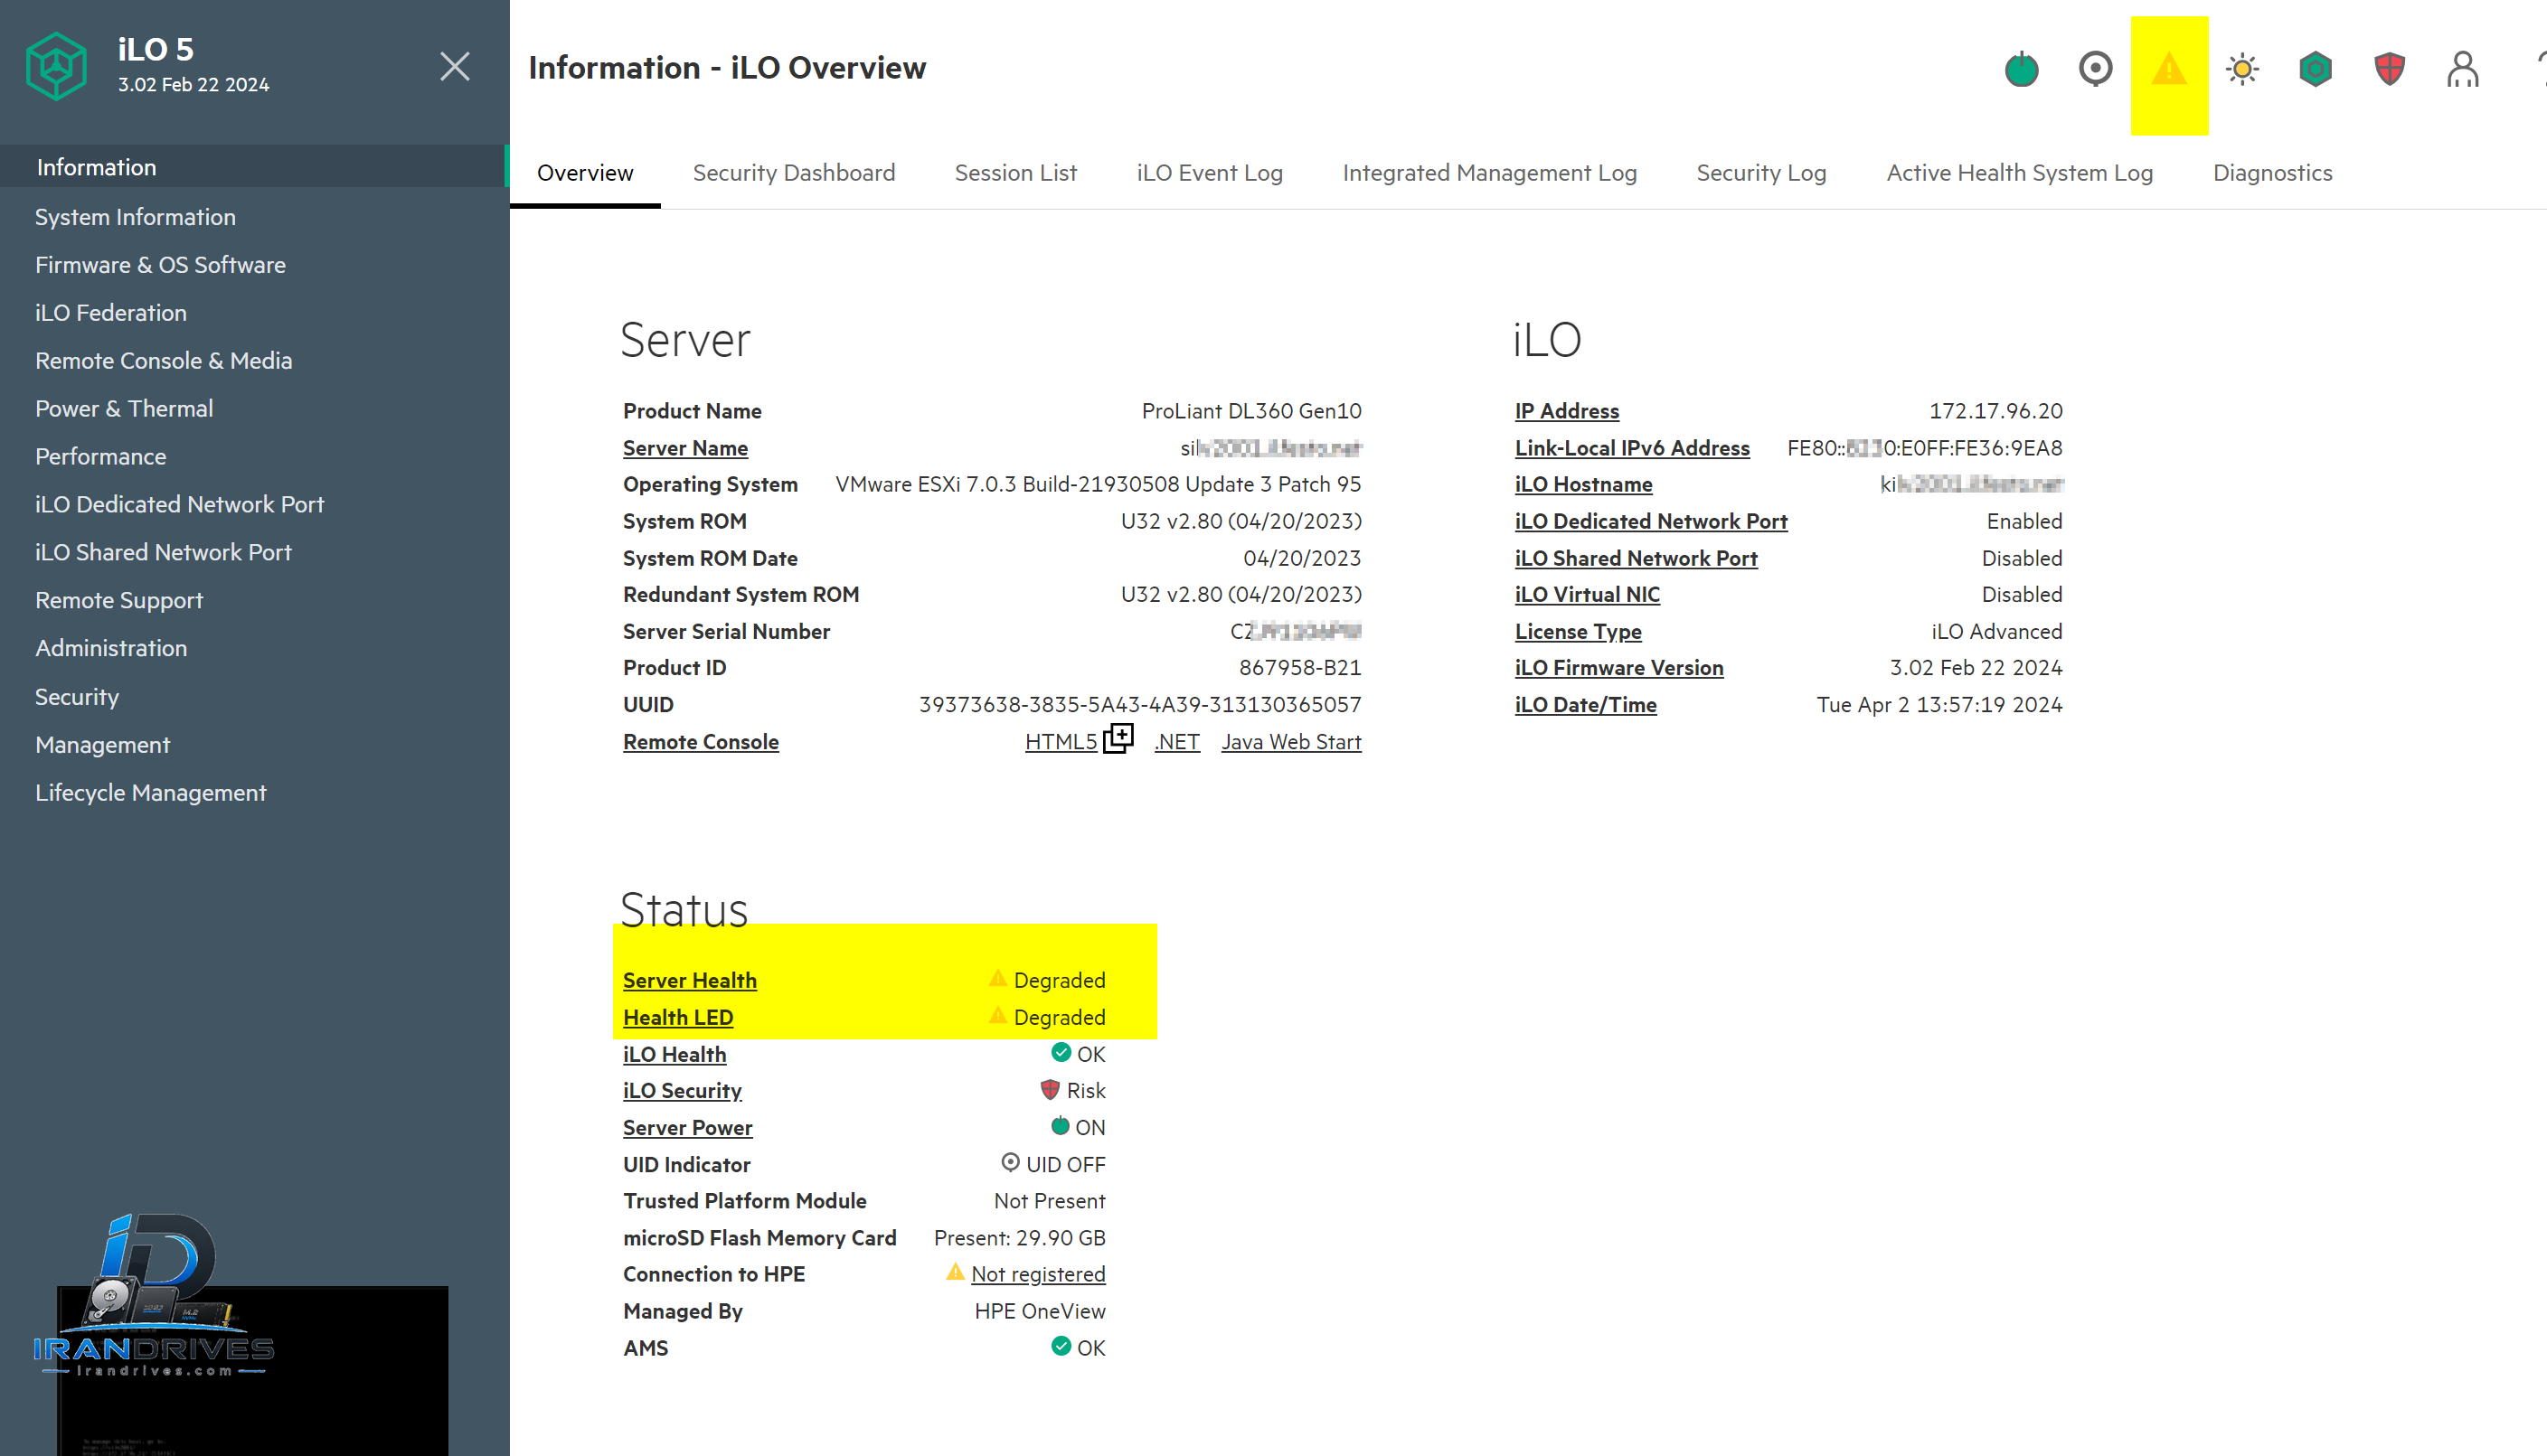Click the Server Name link

(685, 448)
